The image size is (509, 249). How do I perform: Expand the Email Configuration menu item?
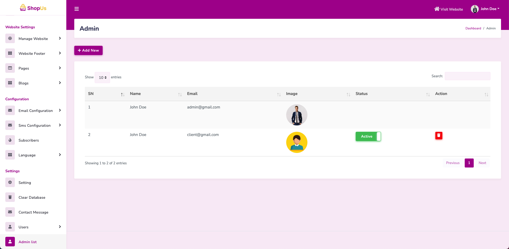pos(36,111)
